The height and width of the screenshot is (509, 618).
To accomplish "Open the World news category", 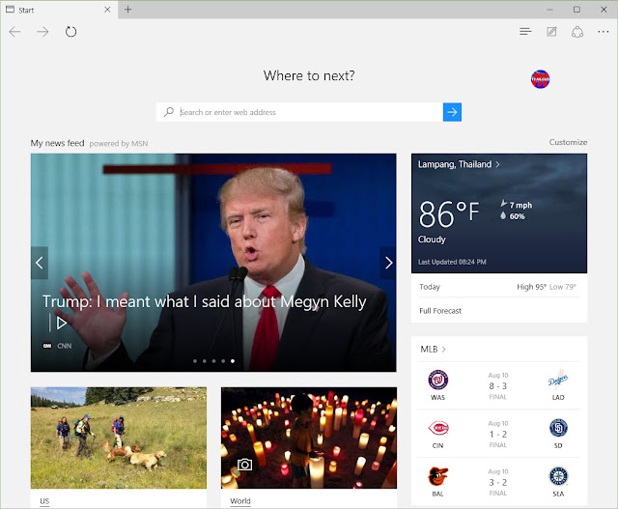I will (x=240, y=501).
